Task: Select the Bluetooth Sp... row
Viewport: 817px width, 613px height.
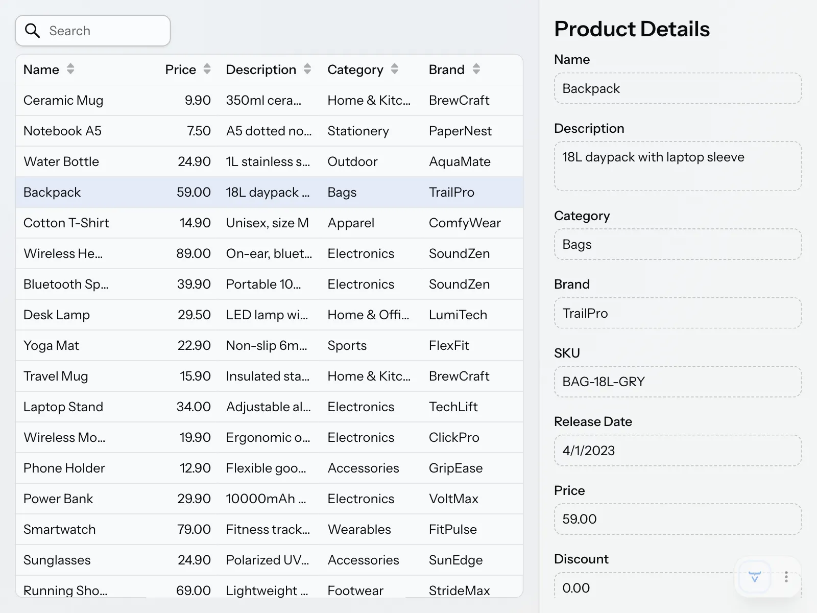Action: click(x=269, y=284)
